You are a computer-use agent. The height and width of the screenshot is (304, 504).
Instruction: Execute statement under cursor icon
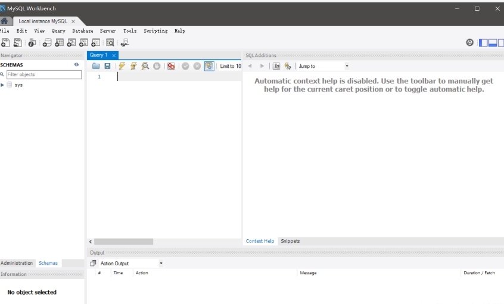(133, 66)
